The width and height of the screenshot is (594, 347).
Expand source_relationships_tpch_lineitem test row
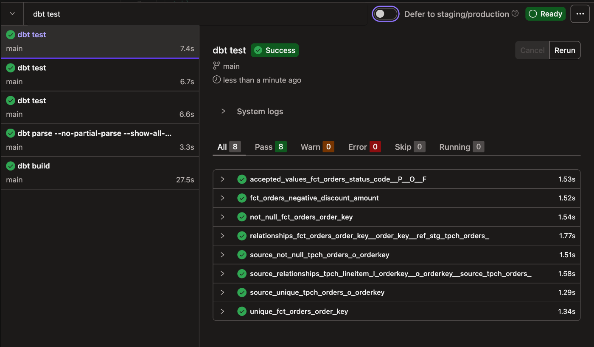click(x=222, y=274)
